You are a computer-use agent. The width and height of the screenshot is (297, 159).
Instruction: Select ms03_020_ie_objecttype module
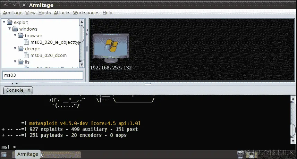click(x=54, y=42)
